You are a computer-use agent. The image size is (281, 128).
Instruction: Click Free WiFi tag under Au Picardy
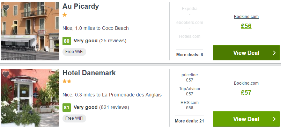pyautogui.click(x=74, y=52)
